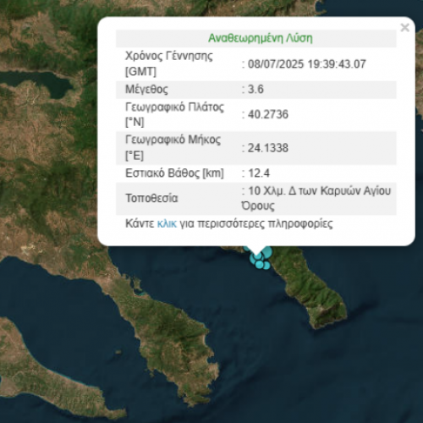Click the 'Μέγεθος' label
This screenshot has height=423, width=423.
[x=146, y=90]
